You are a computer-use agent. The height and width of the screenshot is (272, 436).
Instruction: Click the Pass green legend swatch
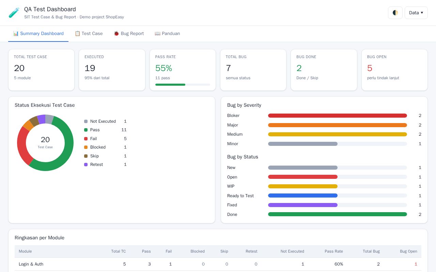coord(86,130)
